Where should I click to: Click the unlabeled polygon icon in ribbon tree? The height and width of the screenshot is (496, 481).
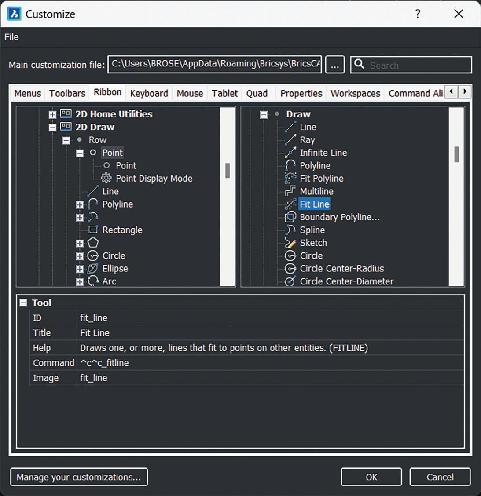[x=93, y=243]
